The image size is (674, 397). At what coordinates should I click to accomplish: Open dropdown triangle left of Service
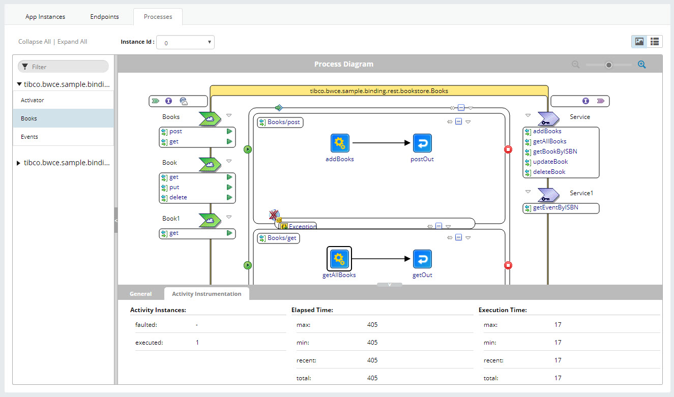pos(528,115)
